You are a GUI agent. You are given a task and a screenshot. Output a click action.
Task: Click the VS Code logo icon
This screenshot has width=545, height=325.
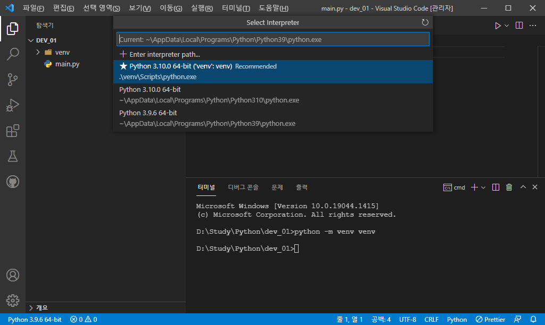pyautogui.click(x=10, y=7)
